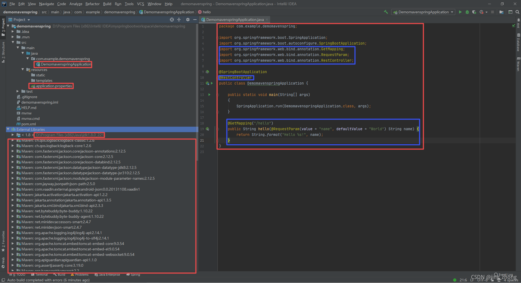Screen dimensions: 521x283
Task: Collapse the resources folder
Action: (x=23, y=70)
